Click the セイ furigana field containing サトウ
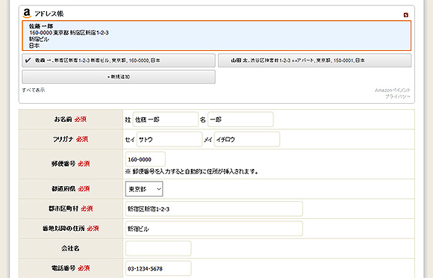The image size is (433, 278). 169,139
